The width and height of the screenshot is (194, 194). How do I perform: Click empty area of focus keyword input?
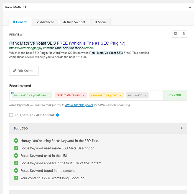click(x=156, y=95)
